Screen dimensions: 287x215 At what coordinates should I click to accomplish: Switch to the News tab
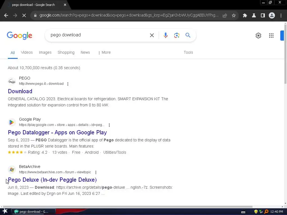[85, 52]
